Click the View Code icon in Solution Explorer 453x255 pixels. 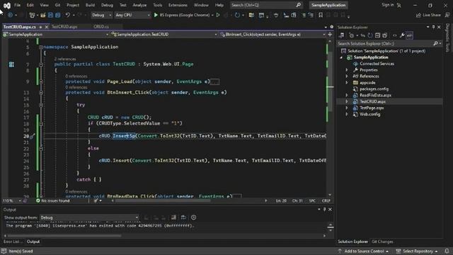pos(395,35)
